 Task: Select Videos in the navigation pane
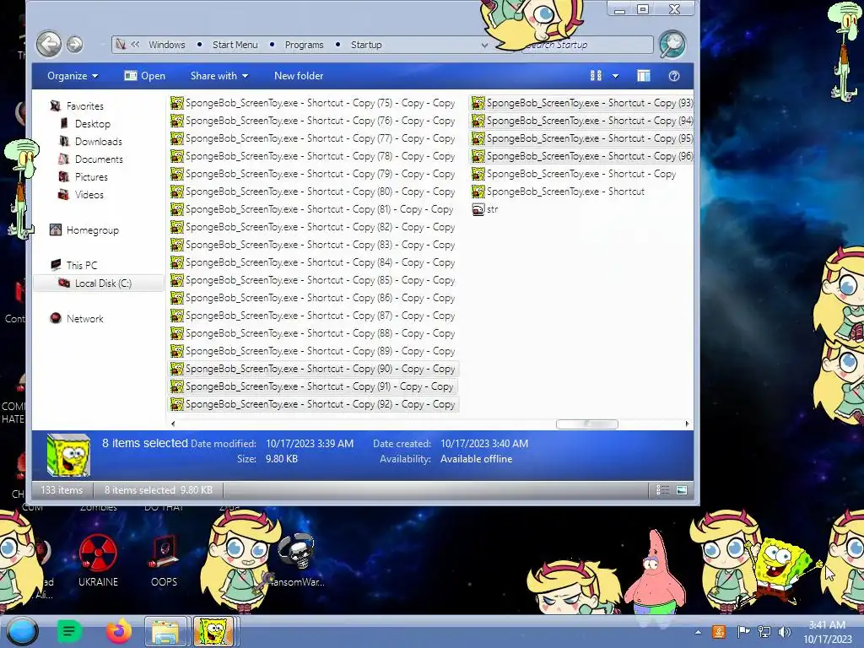[82, 194]
